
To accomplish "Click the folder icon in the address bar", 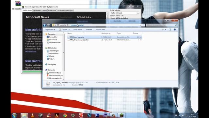I will click(54, 25).
